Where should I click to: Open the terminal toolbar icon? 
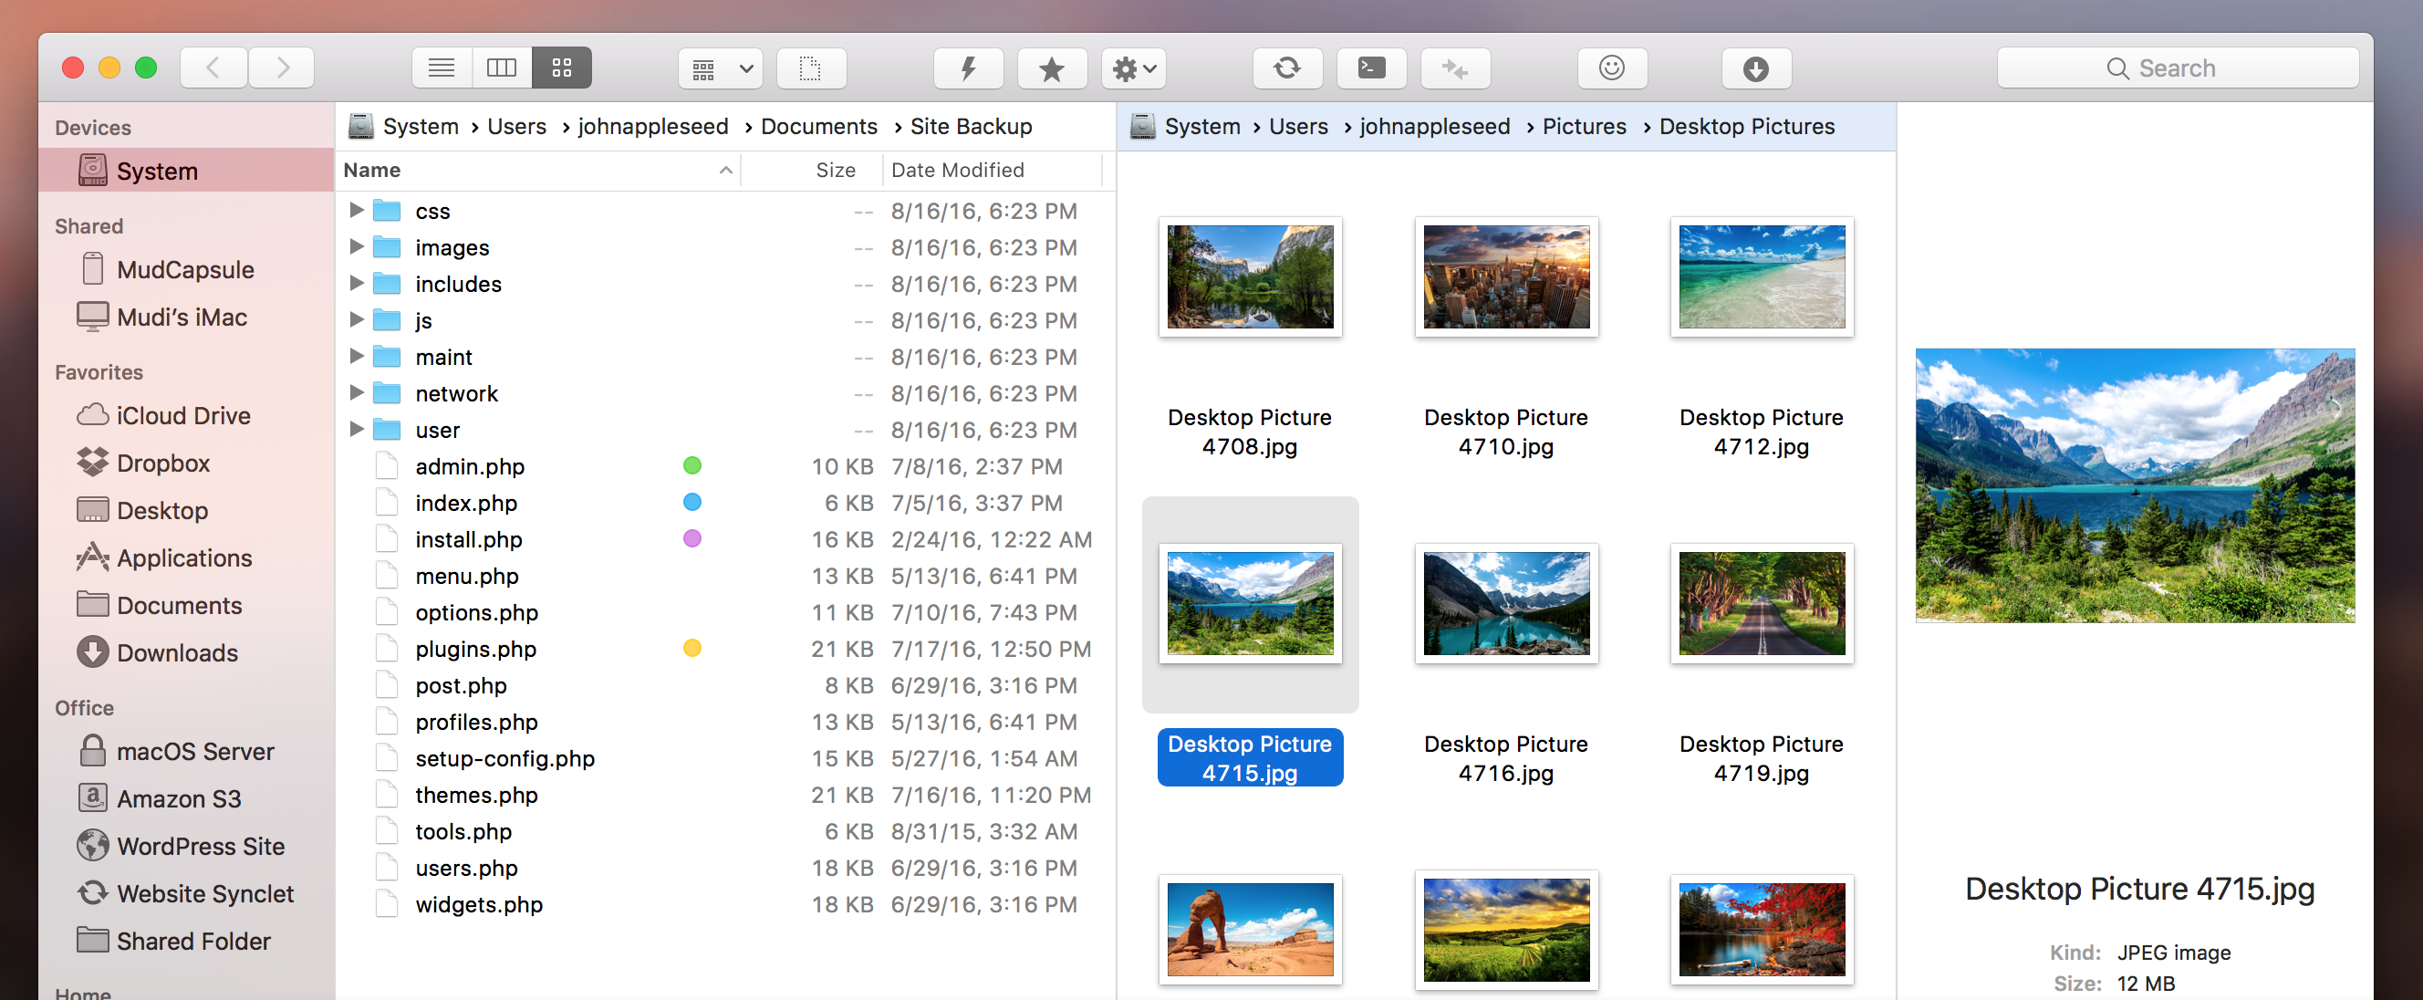click(1370, 68)
